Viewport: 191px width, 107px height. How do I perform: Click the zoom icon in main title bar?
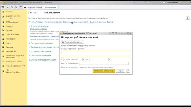161,3
